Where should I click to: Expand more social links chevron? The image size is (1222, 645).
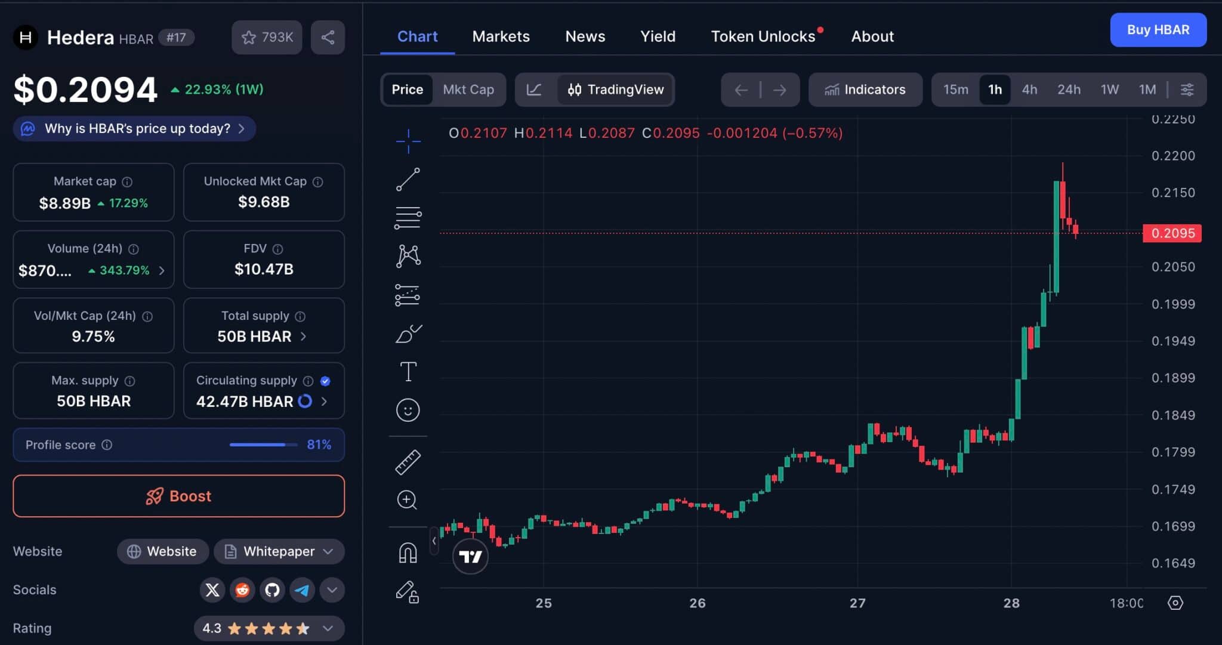coord(332,590)
